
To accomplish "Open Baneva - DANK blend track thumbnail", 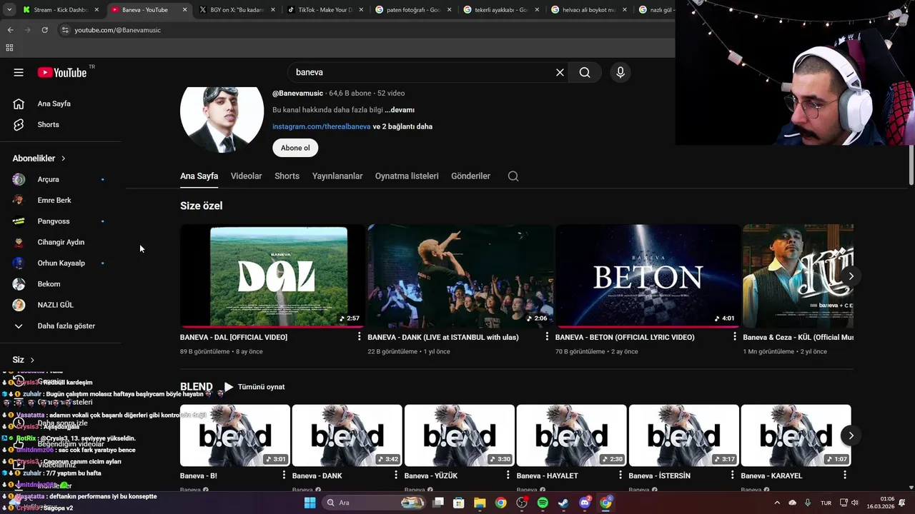I will click(x=347, y=435).
